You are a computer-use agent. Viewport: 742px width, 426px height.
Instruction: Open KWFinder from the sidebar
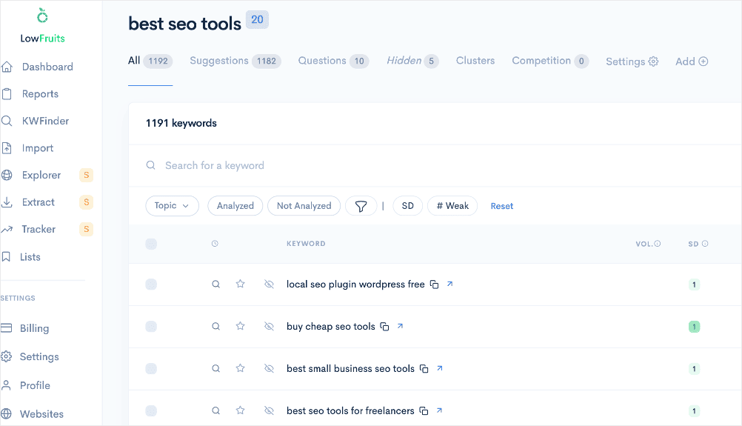36,121
